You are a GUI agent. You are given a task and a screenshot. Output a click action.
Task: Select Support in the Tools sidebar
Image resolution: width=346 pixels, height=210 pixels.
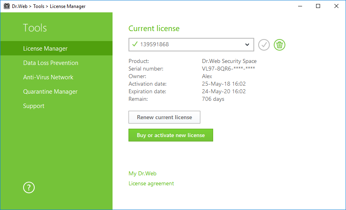(57, 106)
